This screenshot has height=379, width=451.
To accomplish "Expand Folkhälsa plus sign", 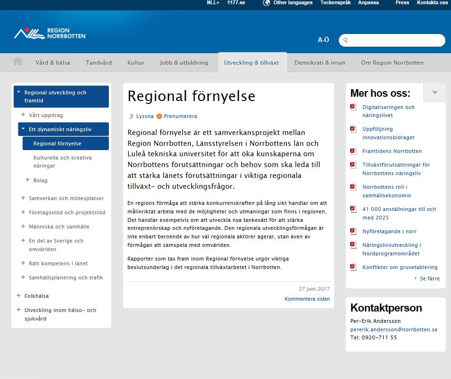I will tap(18, 295).
